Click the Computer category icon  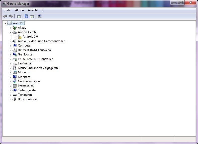click(15, 46)
